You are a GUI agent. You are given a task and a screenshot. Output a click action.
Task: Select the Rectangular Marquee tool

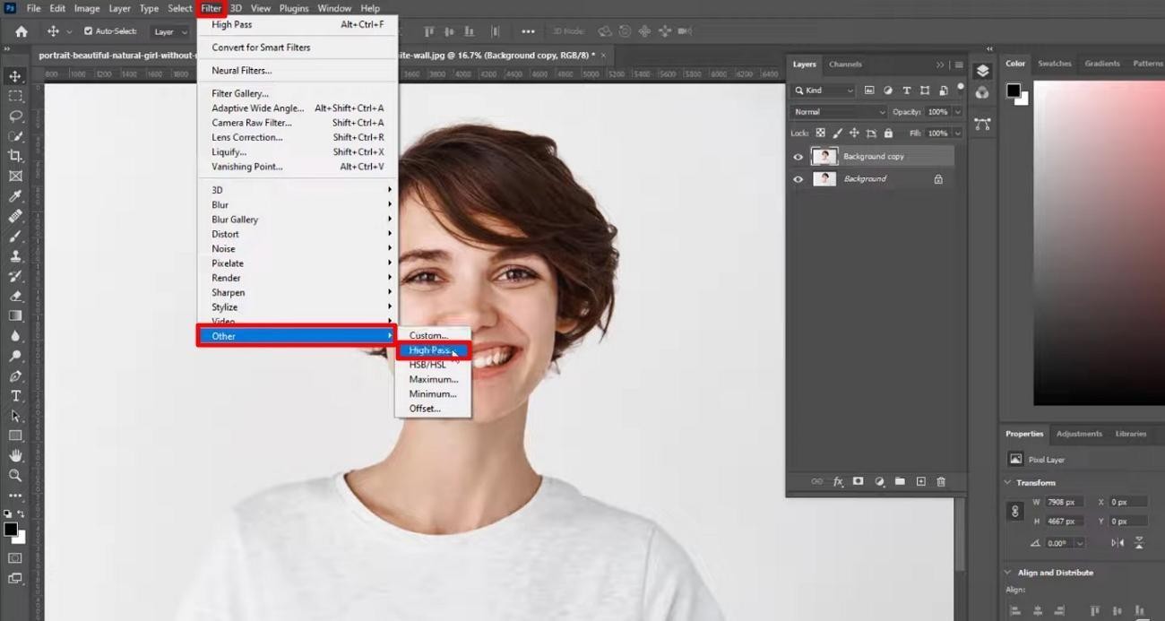15,96
